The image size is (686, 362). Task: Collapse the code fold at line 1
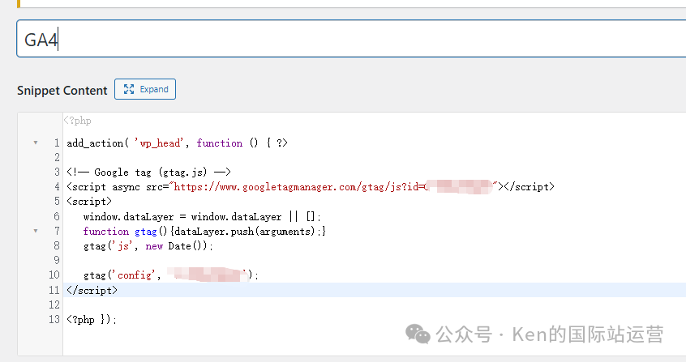click(x=36, y=143)
